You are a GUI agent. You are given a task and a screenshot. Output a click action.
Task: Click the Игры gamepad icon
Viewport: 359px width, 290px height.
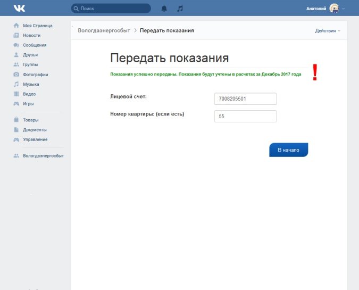click(16, 104)
